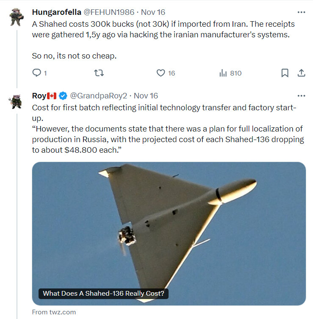Open Nov 16 timestamp on Roy's tweet
The height and width of the screenshot is (319, 313).
pyautogui.click(x=146, y=96)
